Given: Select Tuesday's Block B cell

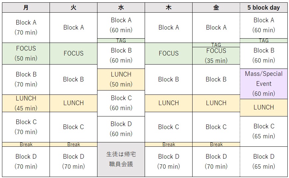Looking at the screenshot, I should [73, 79].
